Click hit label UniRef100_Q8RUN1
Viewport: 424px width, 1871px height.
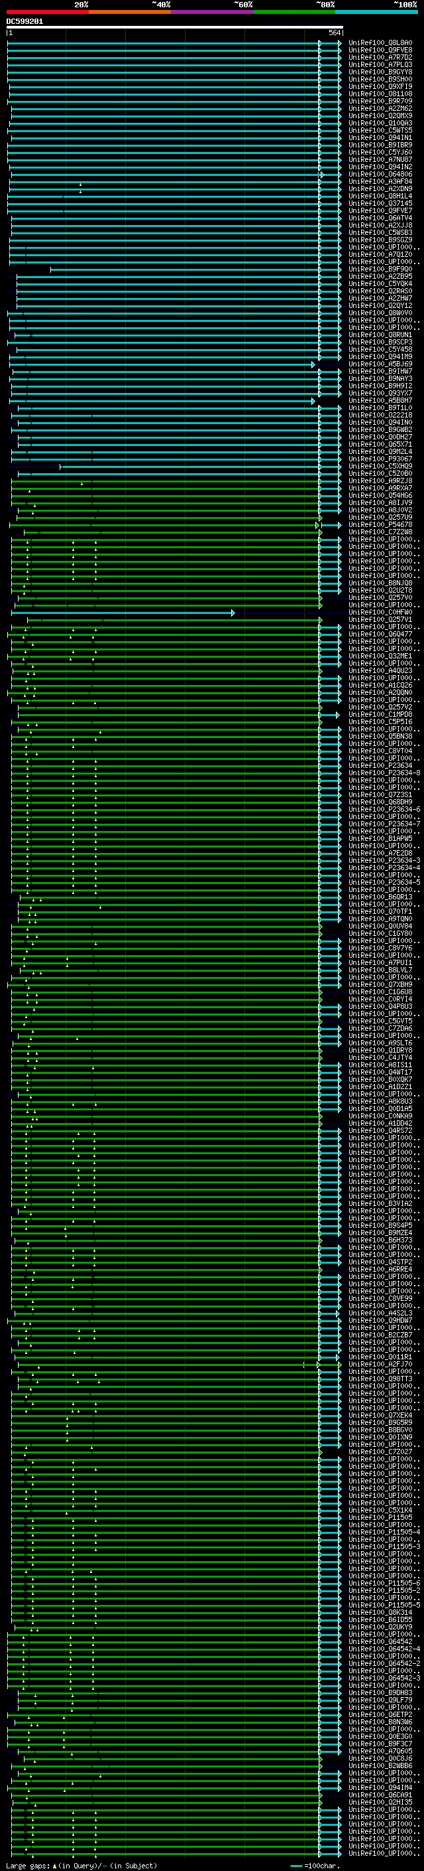(380, 335)
